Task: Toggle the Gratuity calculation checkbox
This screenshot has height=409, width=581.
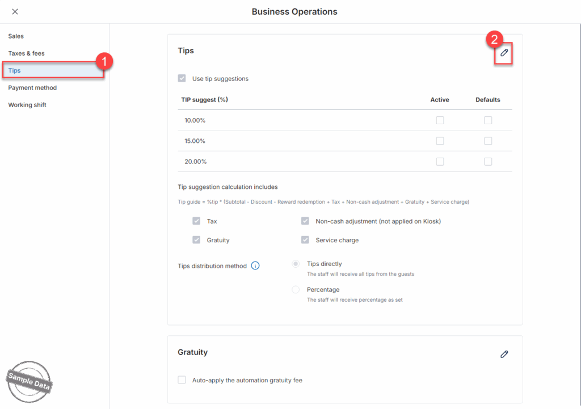Action: click(x=196, y=240)
